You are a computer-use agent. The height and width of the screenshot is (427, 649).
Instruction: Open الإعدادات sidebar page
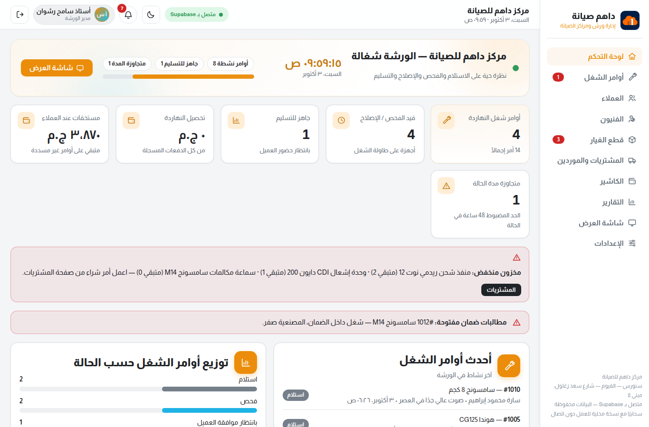point(594,243)
